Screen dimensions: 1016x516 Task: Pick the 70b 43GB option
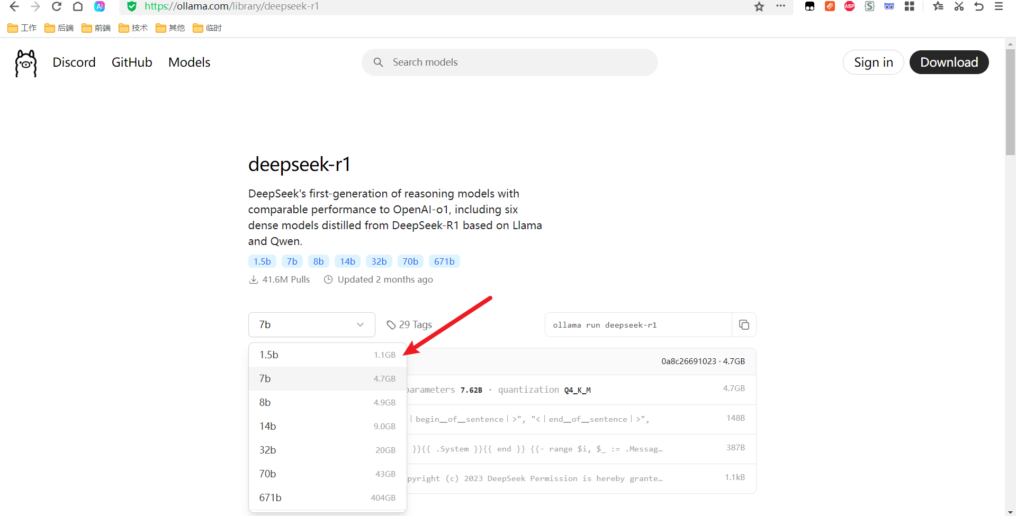[327, 474]
